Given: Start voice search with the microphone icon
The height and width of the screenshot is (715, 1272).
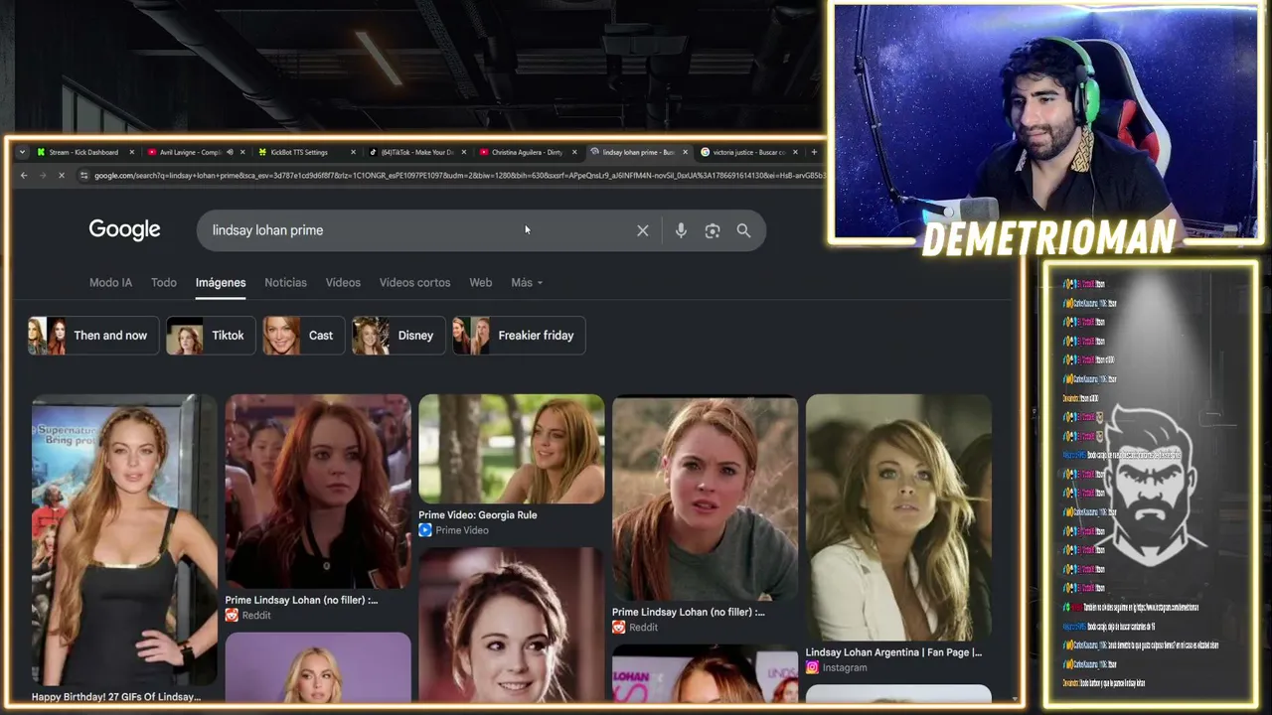Looking at the screenshot, I should tap(681, 230).
